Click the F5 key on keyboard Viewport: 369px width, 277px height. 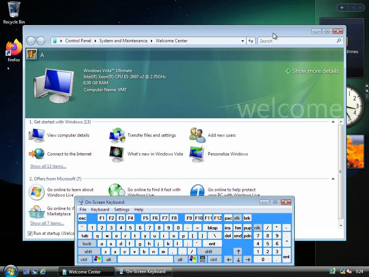pos(146,218)
